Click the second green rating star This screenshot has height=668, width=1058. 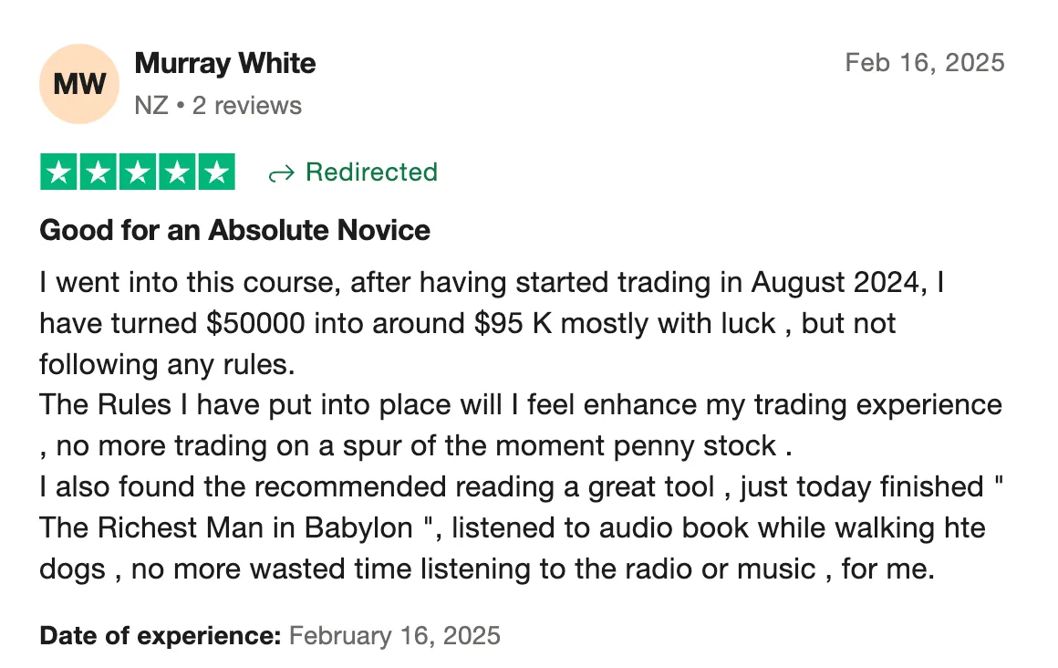[x=98, y=172]
